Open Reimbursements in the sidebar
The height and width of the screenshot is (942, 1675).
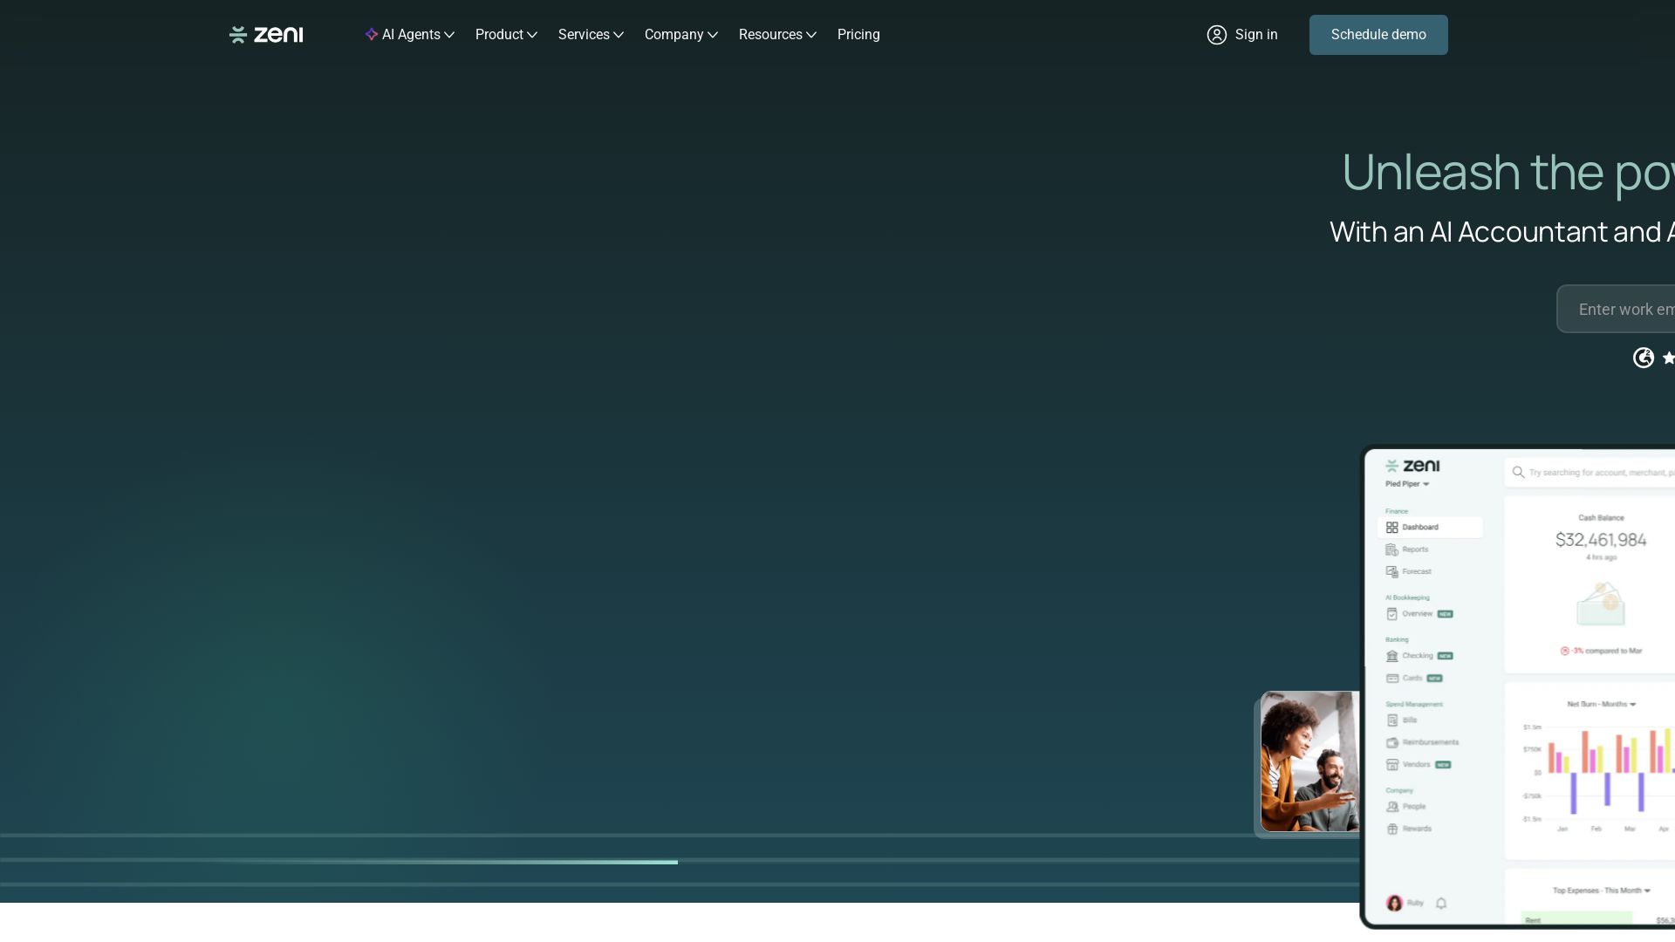[x=1422, y=743]
